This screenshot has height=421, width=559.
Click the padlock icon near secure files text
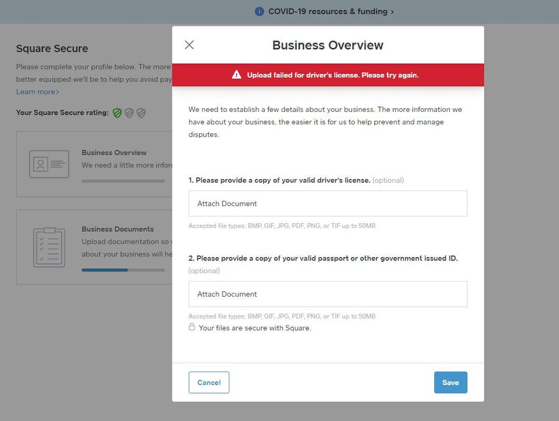(192, 327)
